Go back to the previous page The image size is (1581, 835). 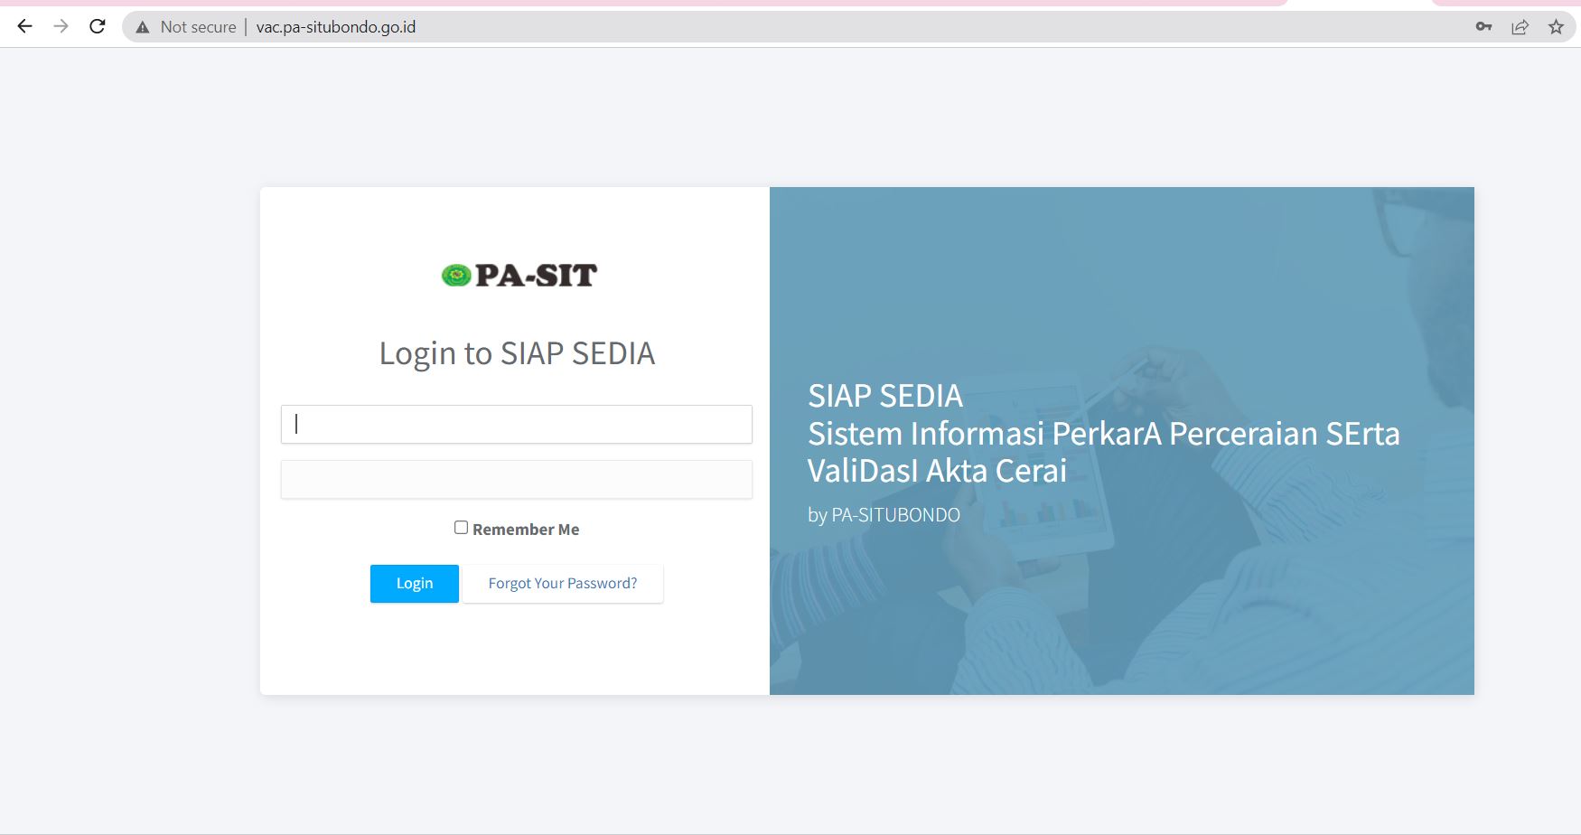click(24, 26)
